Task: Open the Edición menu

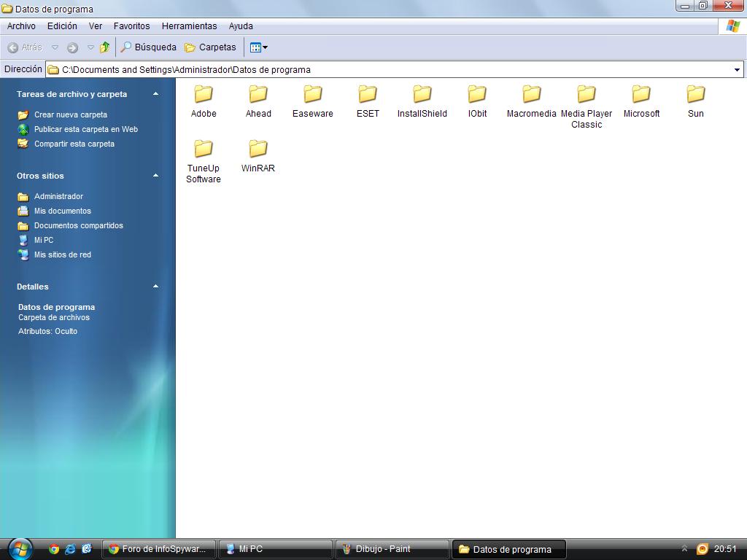Action: (62, 26)
